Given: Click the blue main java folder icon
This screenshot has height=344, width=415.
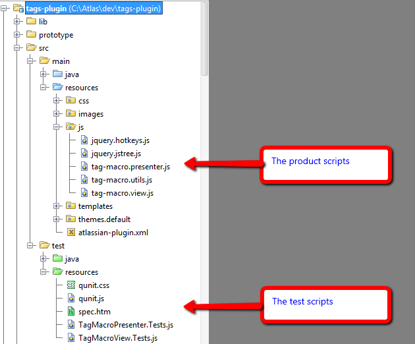Looking at the screenshot, I should pyautogui.click(x=57, y=74).
